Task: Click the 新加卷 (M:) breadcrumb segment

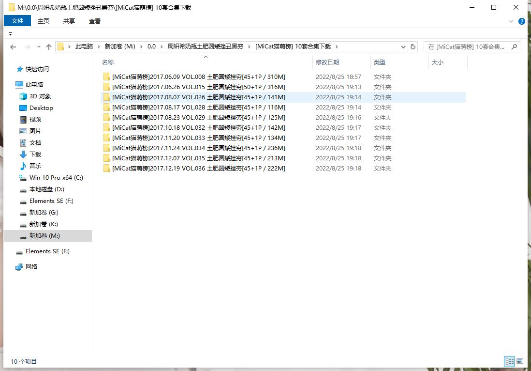Action: click(x=120, y=46)
